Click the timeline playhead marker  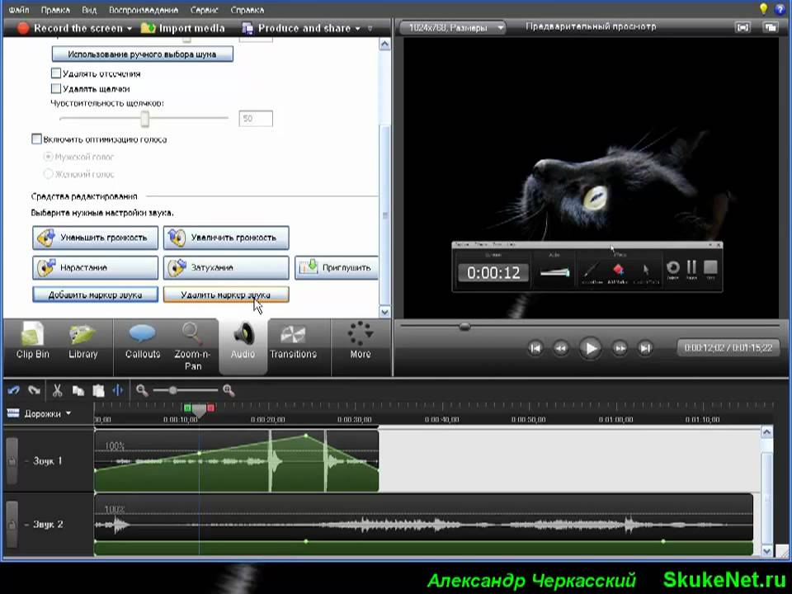click(199, 410)
